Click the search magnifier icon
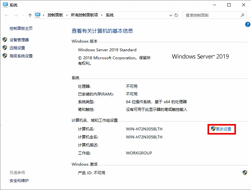The image size is (251, 190). coord(243,15)
